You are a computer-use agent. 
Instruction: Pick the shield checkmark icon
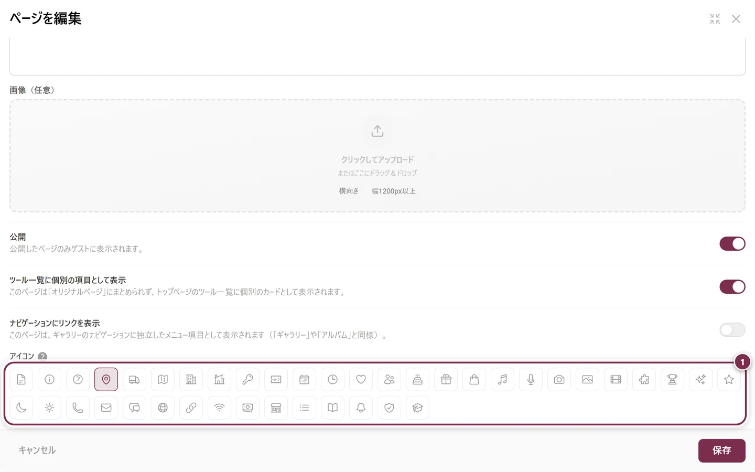coord(389,407)
